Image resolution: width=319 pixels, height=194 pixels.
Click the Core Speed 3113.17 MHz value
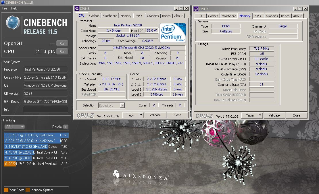click(112, 79)
